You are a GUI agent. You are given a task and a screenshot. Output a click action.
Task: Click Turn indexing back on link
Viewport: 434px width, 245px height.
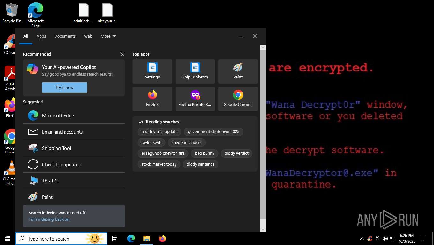[x=49, y=219]
